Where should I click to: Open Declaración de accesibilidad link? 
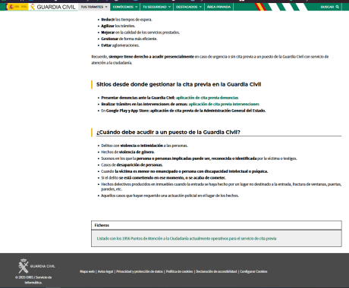pos(216,271)
